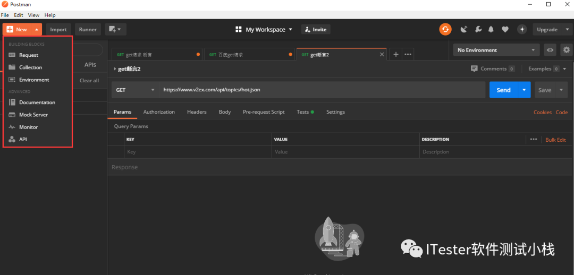Select Documentation in New menu
Image resolution: width=574 pixels, height=275 pixels.
37,102
